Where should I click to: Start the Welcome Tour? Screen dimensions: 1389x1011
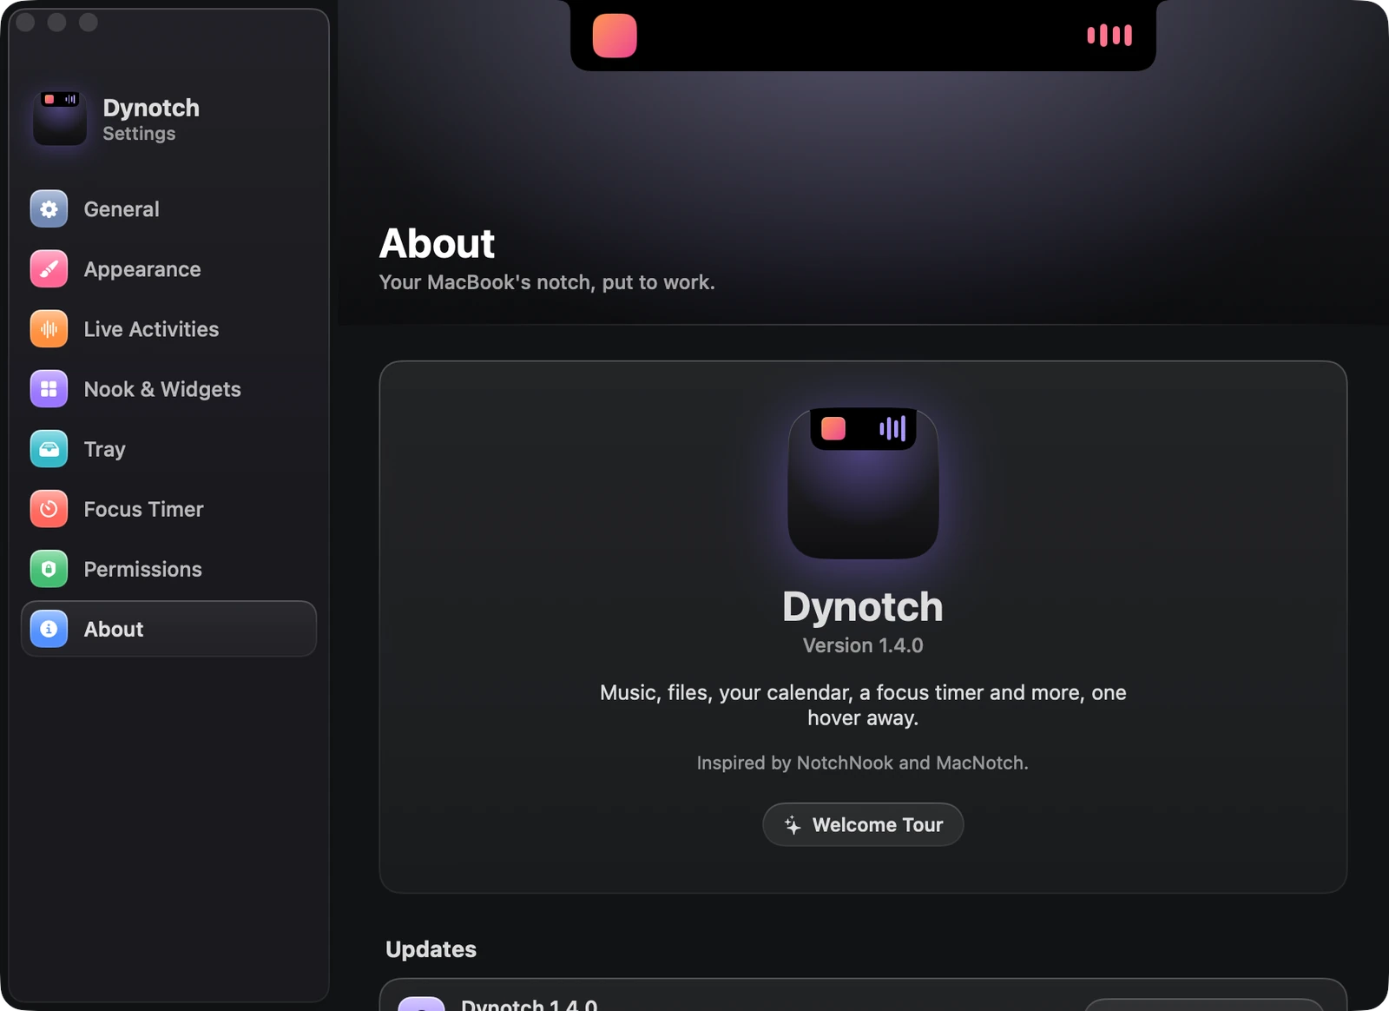pos(863,824)
